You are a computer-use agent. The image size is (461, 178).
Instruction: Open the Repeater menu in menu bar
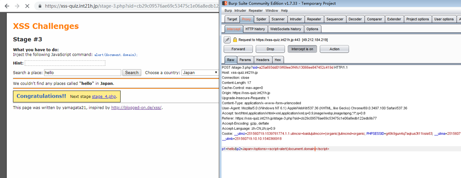click(x=256, y=11)
